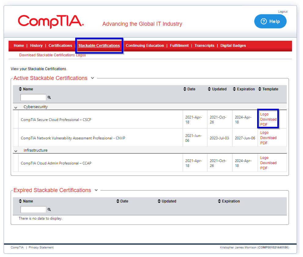Collapse the Expired Stackable Certifications section

click(x=96, y=190)
